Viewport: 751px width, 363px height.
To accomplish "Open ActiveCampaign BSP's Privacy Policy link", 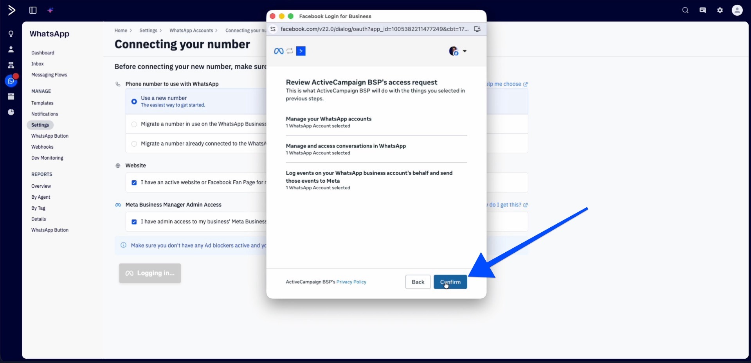I will 351,282.
